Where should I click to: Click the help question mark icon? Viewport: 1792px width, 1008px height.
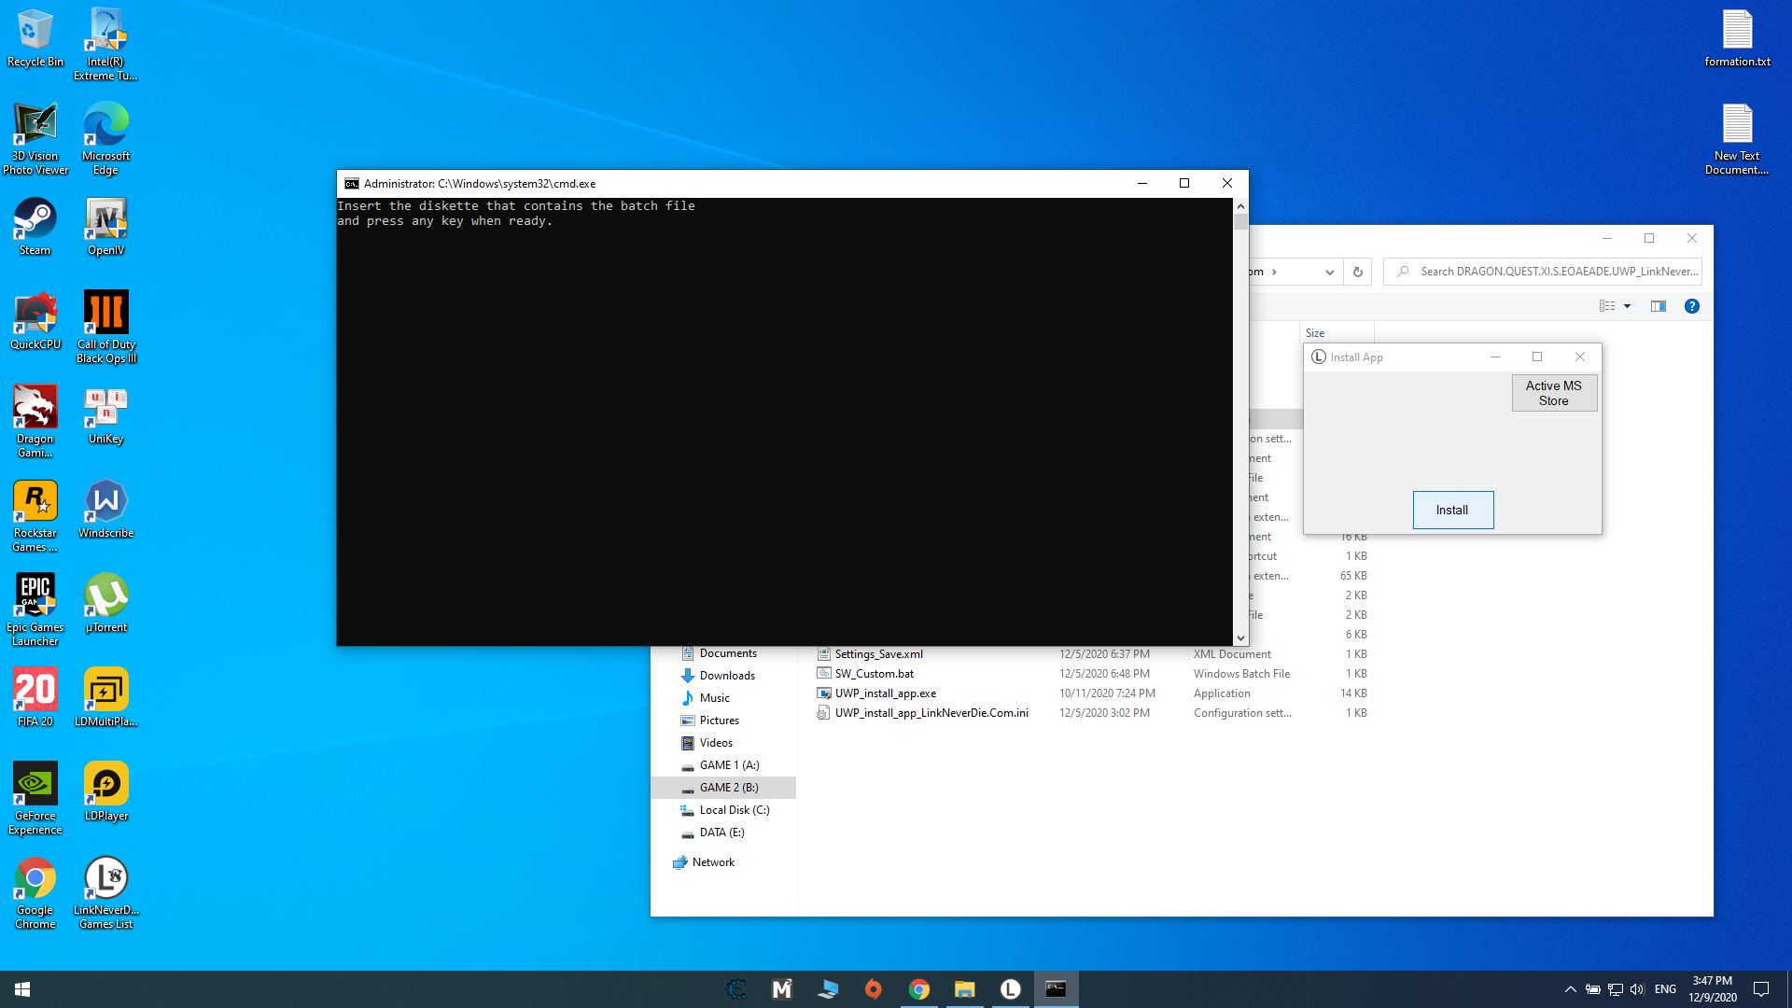[1691, 306]
